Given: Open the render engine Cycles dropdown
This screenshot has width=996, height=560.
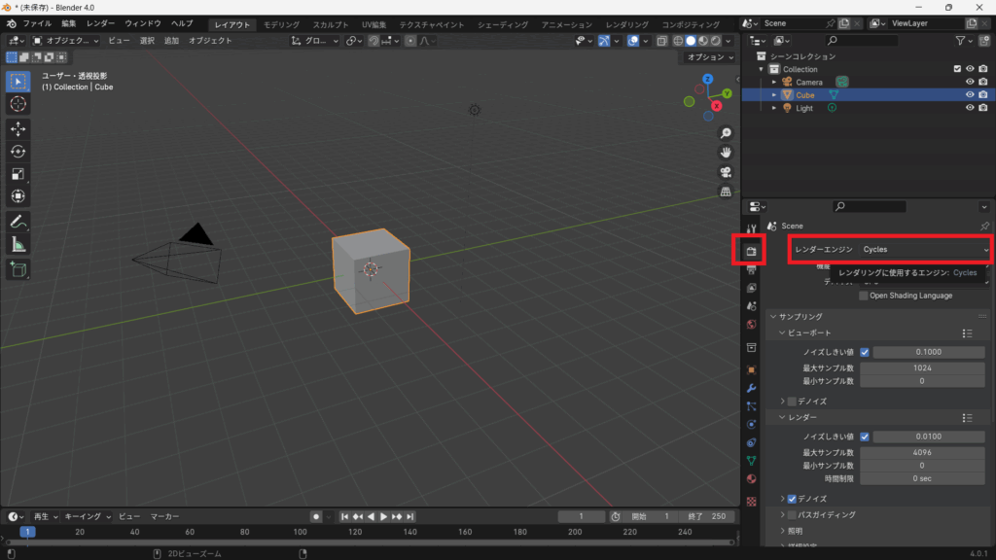Looking at the screenshot, I should tap(922, 250).
